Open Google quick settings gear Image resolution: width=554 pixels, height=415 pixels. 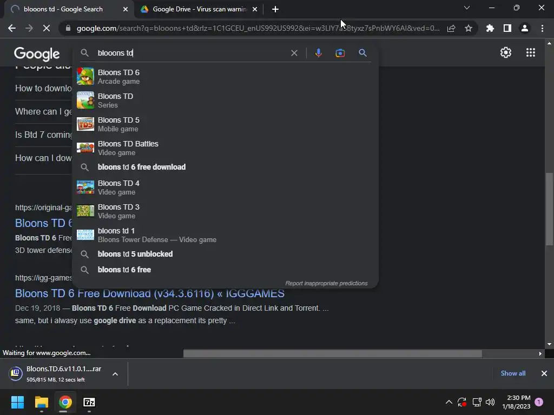(x=506, y=52)
